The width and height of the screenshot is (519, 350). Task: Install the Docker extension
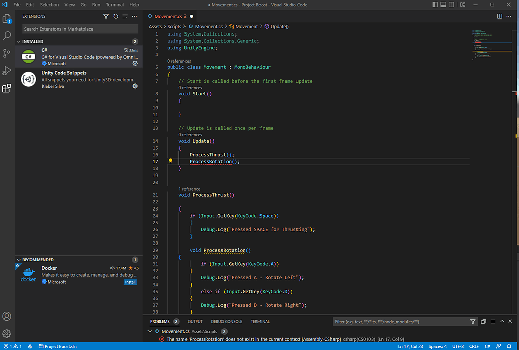[x=130, y=282]
